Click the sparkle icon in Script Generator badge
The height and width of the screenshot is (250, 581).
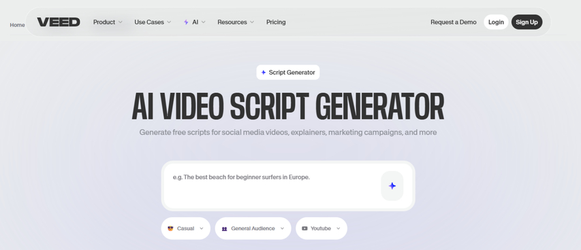click(x=264, y=73)
